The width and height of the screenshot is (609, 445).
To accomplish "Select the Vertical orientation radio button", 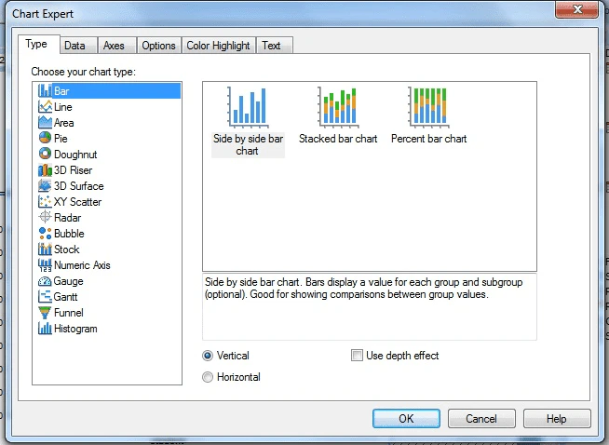I will 208,356.
